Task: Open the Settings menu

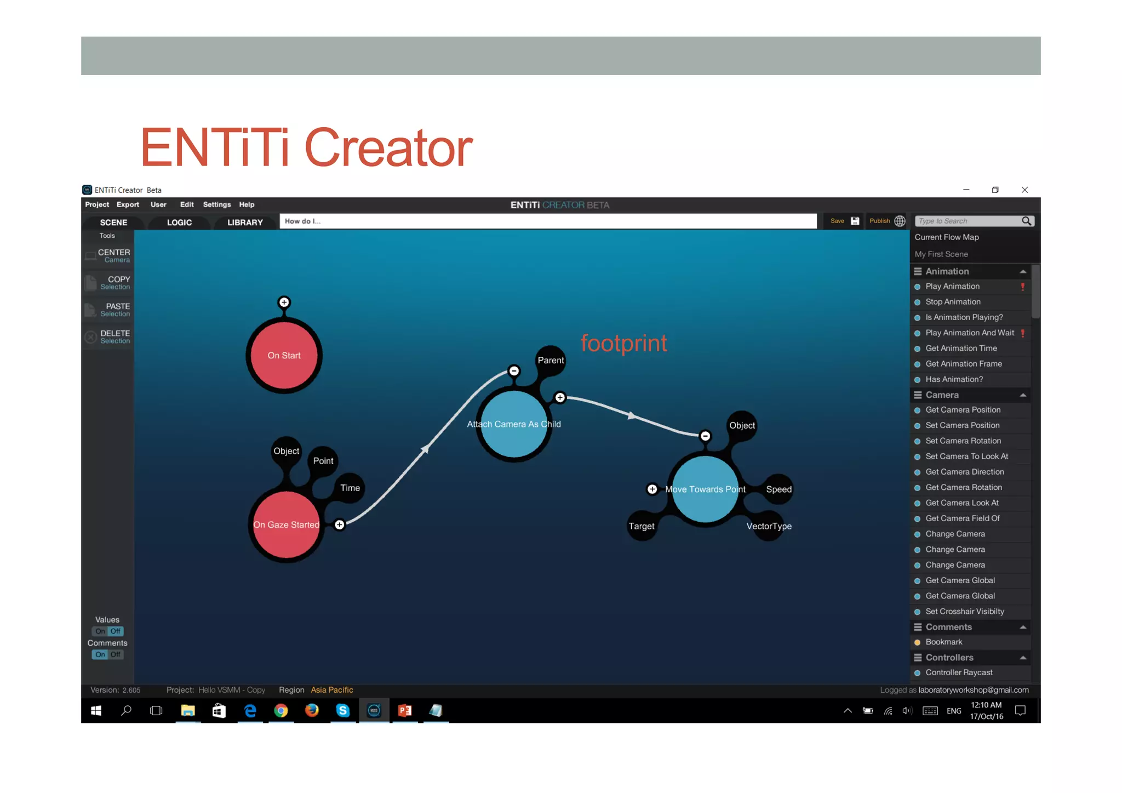Action: coord(217,204)
